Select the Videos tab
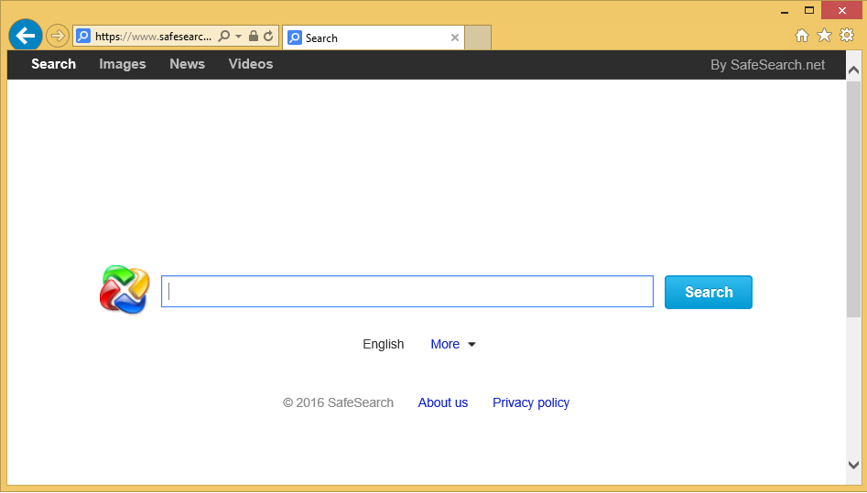The height and width of the screenshot is (493, 867). tap(251, 64)
